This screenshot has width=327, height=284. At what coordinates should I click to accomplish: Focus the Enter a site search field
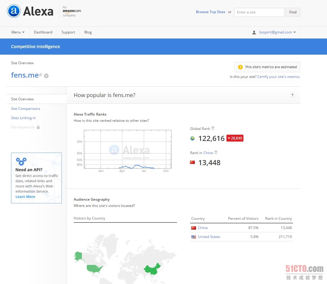(259, 12)
